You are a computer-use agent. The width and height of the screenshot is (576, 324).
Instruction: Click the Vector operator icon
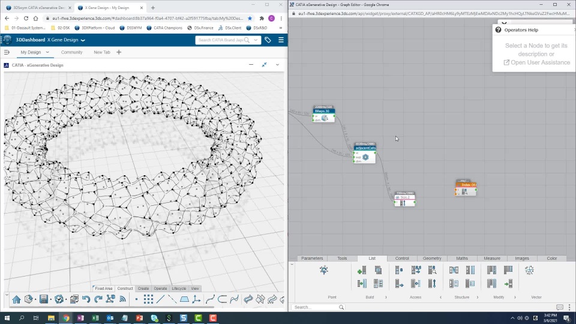pyautogui.click(x=529, y=271)
